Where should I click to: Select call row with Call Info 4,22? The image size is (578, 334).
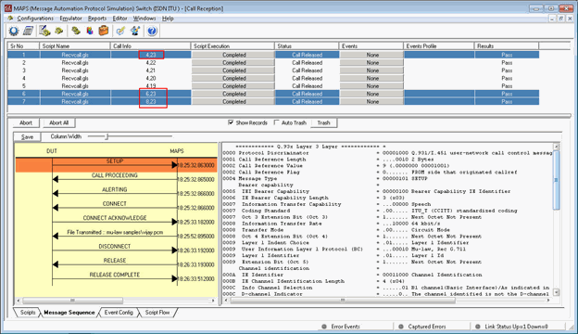(273, 63)
